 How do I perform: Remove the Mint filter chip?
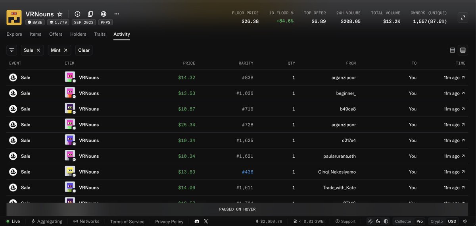coord(65,50)
